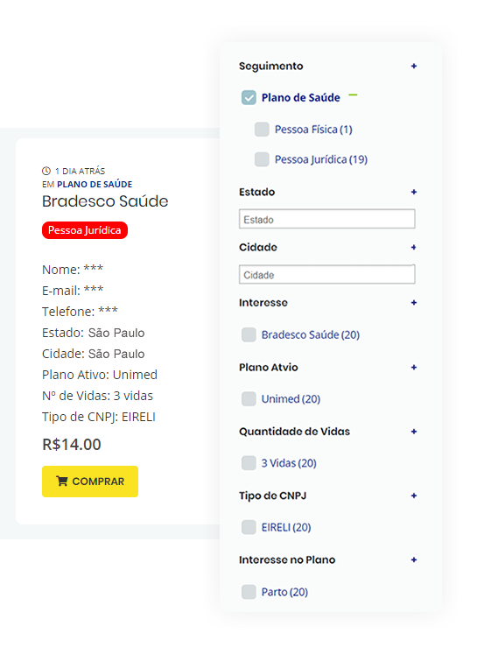484x654 pixels.
Task: Select the Unimed (20) checkbox
Action: [249, 398]
